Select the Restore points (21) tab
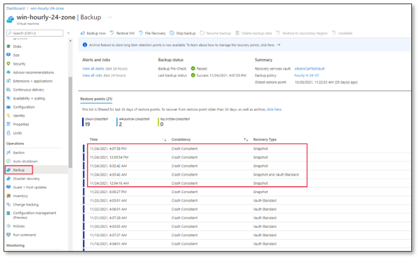 click(96, 99)
